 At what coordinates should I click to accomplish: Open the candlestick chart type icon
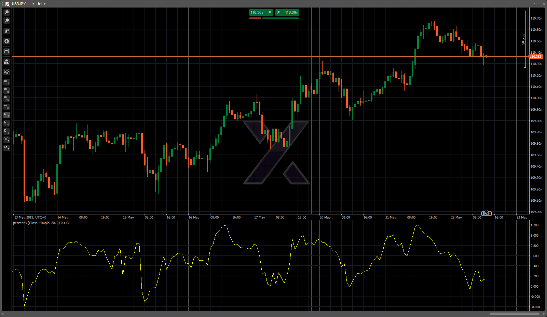pyautogui.click(x=6, y=31)
